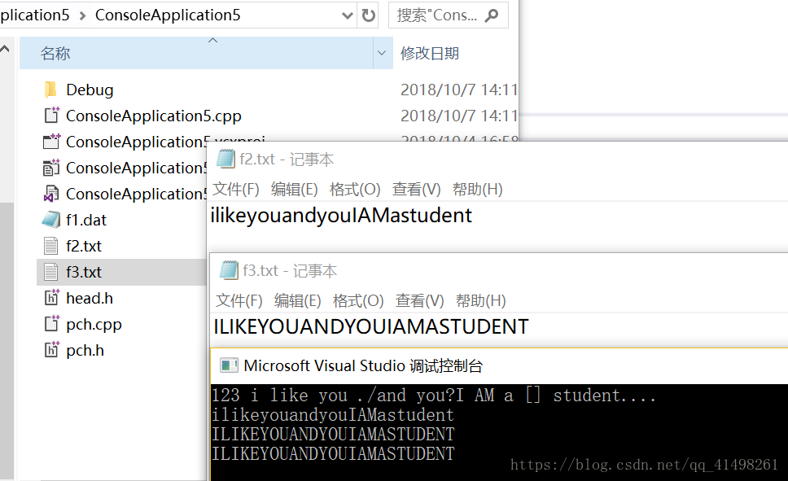The image size is (788, 481).
Task: Click the ConsoleApplication5.cpp modified date
Action: pos(459,116)
